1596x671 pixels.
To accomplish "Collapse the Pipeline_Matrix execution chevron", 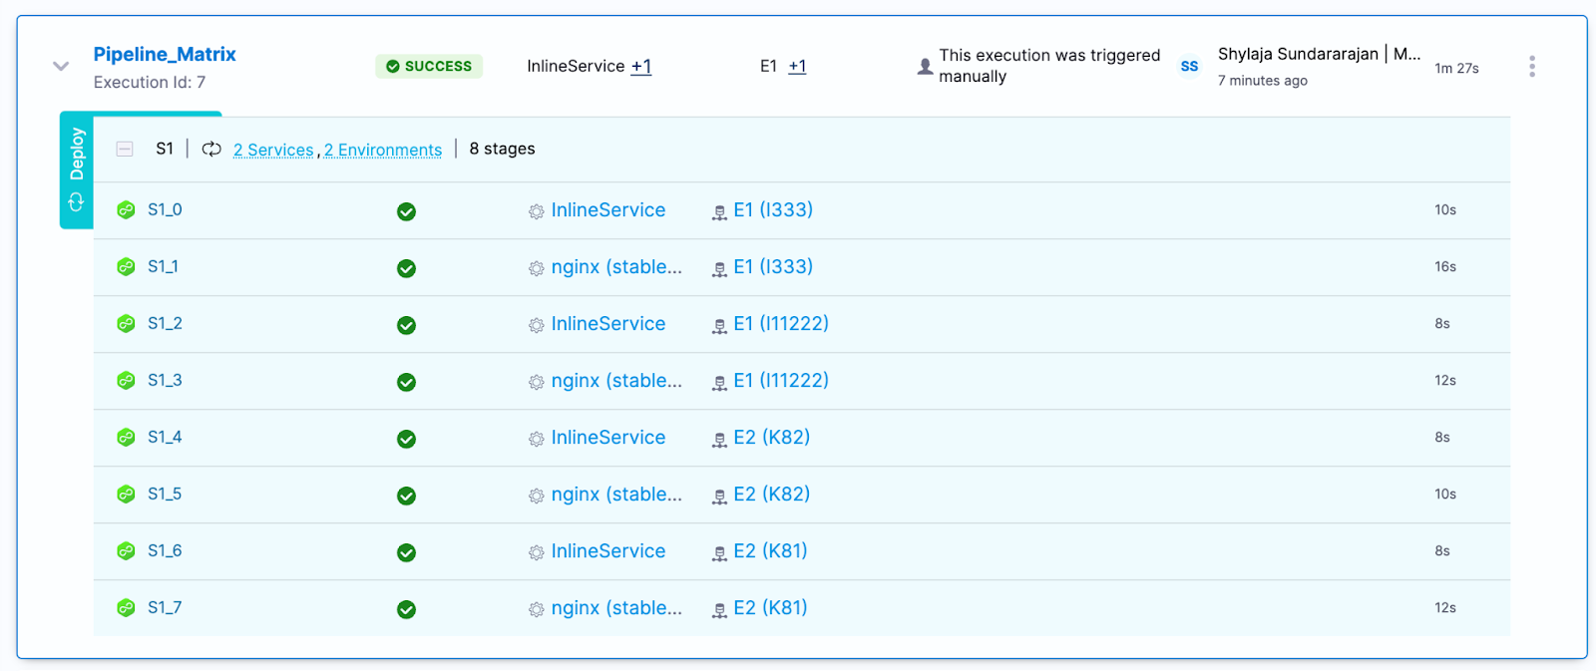I will (x=61, y=67).
